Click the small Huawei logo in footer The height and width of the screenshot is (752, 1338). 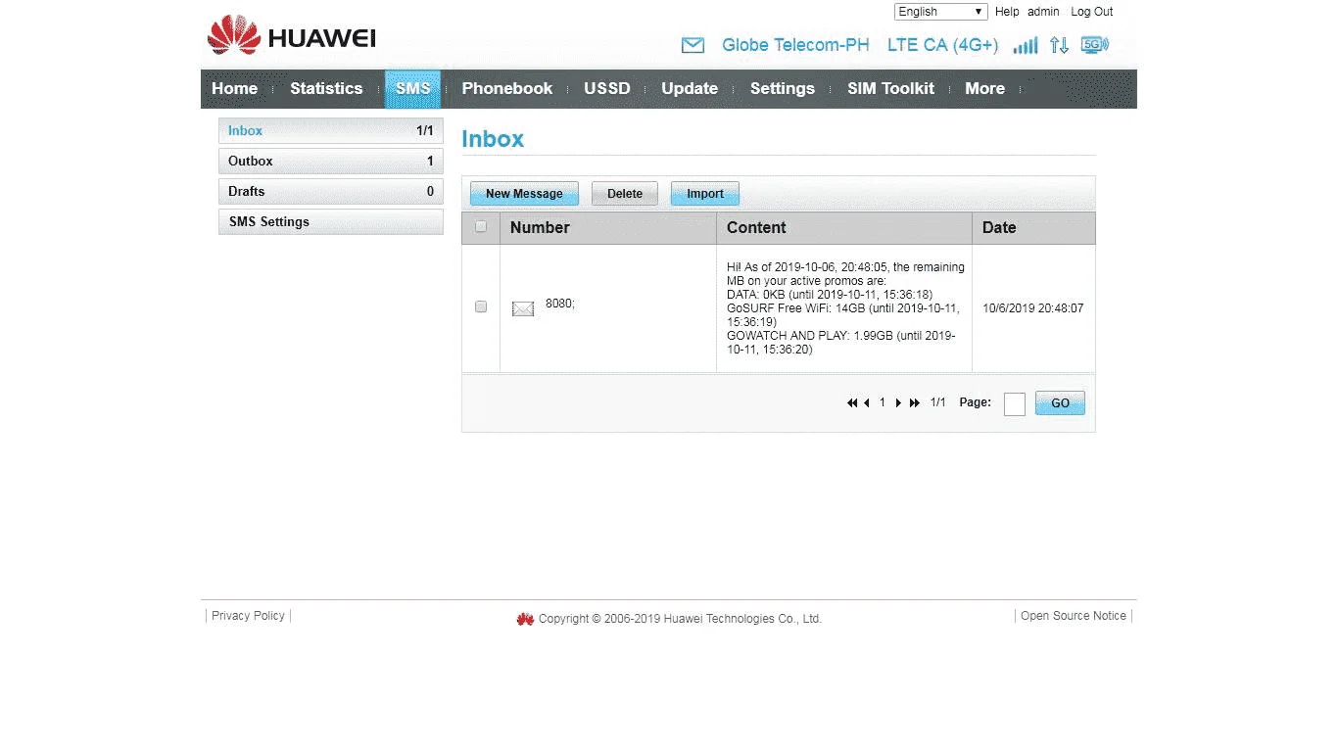coord(525,619)
